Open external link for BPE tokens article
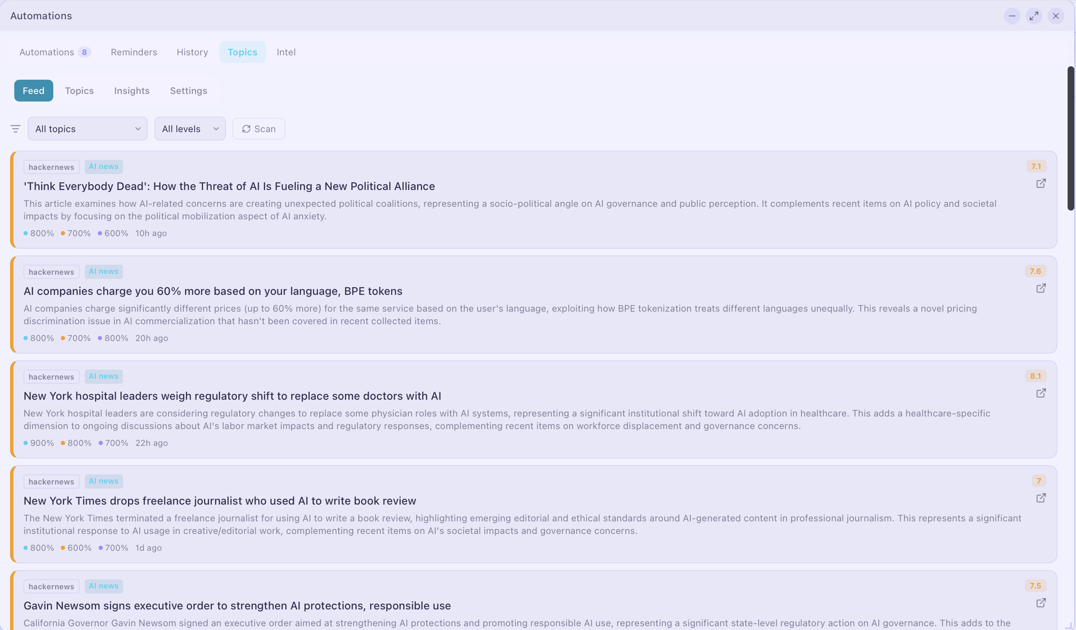This screenshot has width=1076, height=630. (1041, 289)
